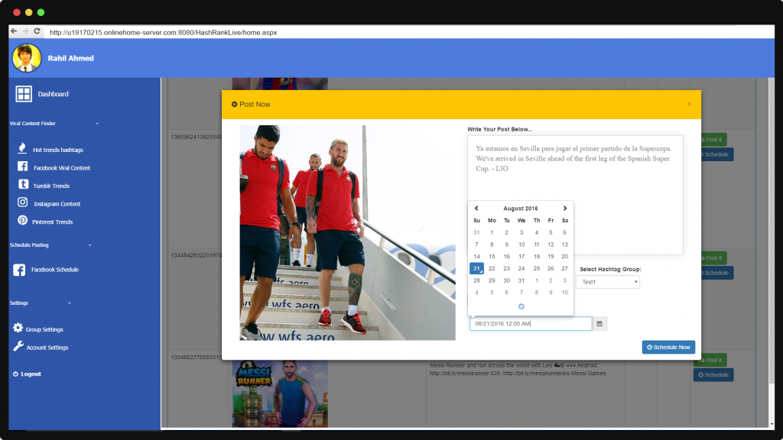Click the Schedule Now button
The image size is (783, 440).
tap(668, 348)
